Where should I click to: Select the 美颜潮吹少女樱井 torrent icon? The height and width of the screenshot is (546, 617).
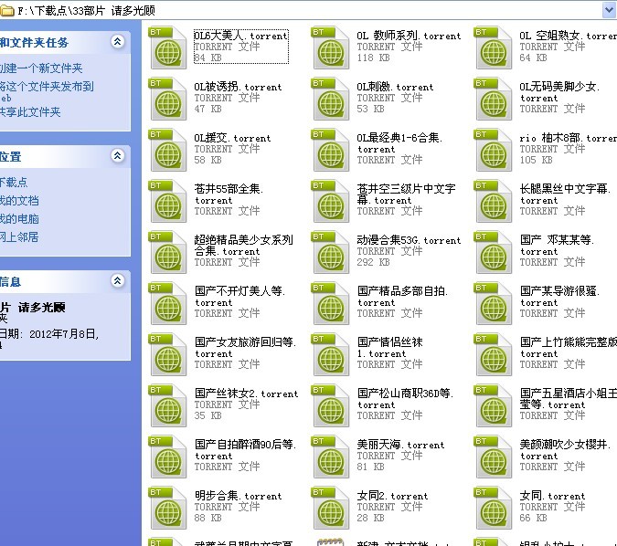(x=493, y=457)
